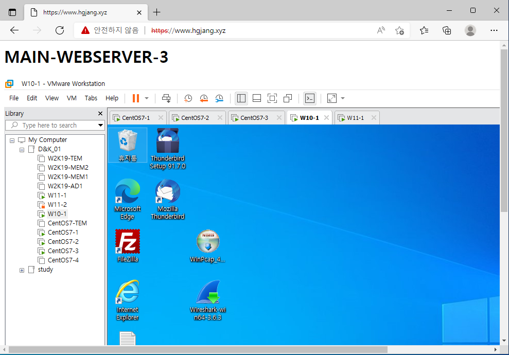
Task: Open the File menu
Action: point(13,98)
